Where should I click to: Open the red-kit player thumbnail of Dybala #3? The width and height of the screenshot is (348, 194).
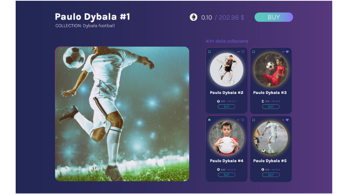[x=271, y=70]
